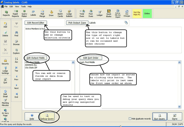Click the icon beside Labels output type

coord(126,23)
